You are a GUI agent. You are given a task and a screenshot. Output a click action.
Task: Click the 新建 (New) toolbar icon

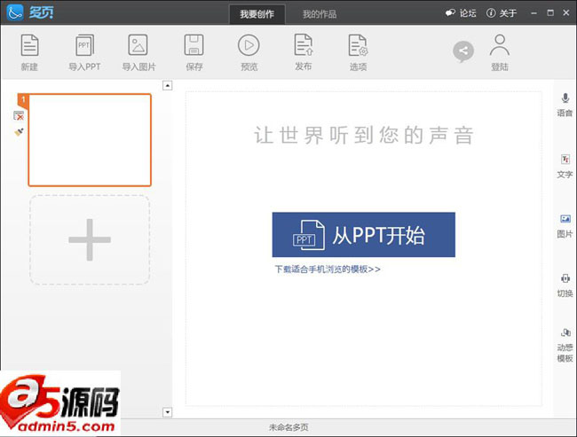[x=29, y=46]
